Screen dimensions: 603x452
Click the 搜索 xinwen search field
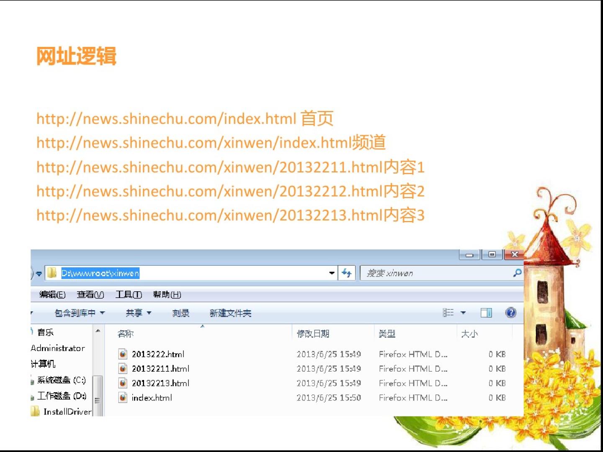coord(435,273)
